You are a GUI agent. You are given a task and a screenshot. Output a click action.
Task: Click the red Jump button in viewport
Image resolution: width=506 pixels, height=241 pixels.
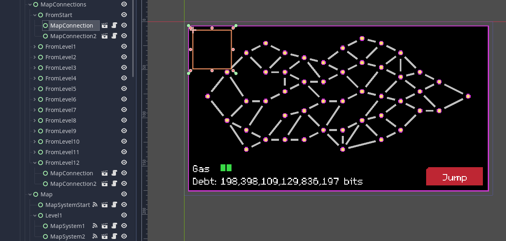455,176
